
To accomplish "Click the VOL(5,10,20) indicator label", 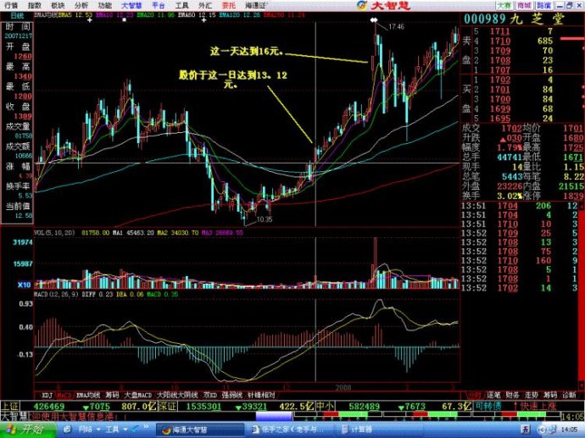I will 54,233.
